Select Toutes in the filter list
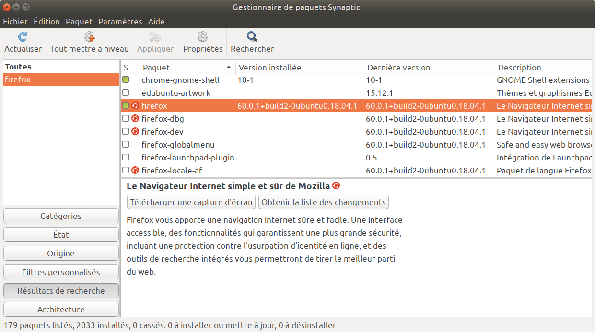The image size is (595, 332). coord(61,67)
